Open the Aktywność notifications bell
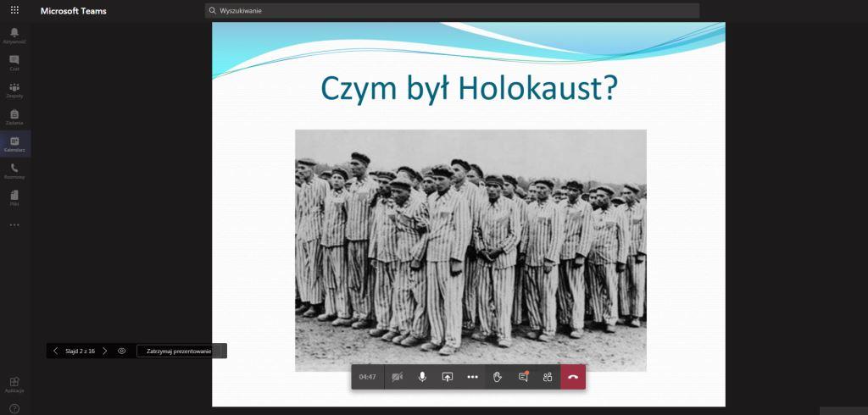This screenshot has height=415, width=868. tap(14, 35)
